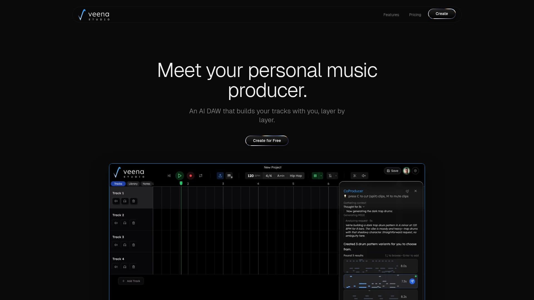This screenshot has height=300, width=534.
Task: Close the CoProducer panel
Action: coord(416,191)
